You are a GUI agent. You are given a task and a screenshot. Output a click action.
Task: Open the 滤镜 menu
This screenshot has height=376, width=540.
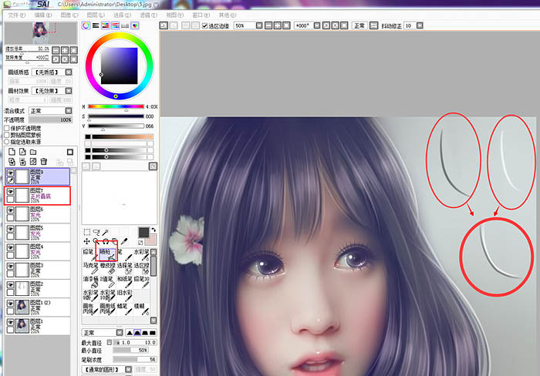click(x=148, y=15)
